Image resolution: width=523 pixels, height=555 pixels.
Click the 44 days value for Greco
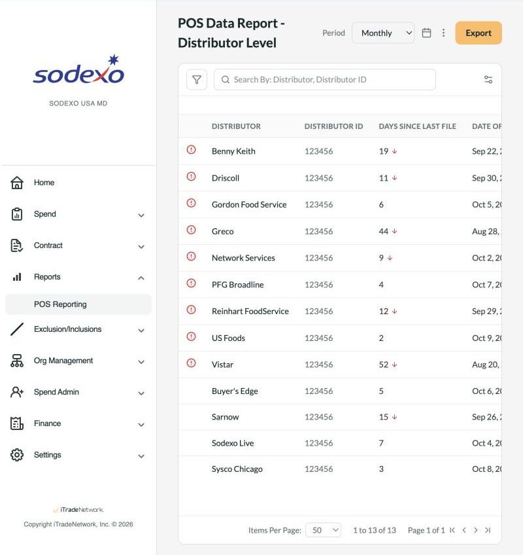(383, 232)
